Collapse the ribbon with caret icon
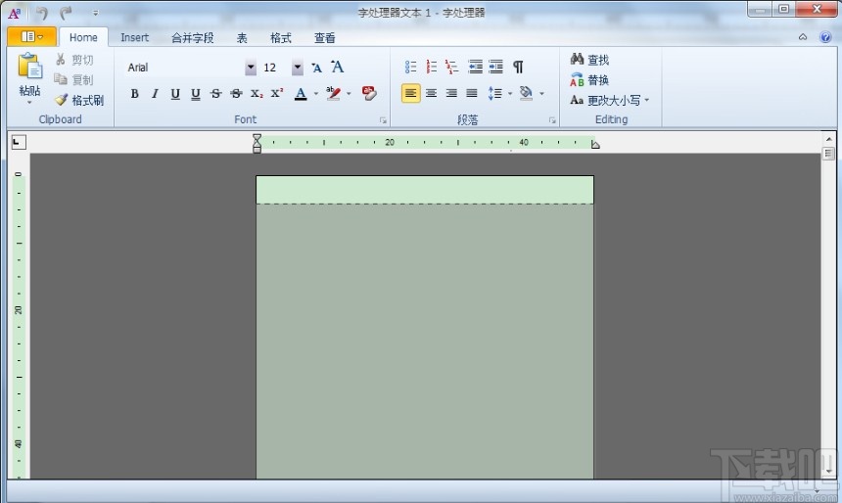 [803, 37]
